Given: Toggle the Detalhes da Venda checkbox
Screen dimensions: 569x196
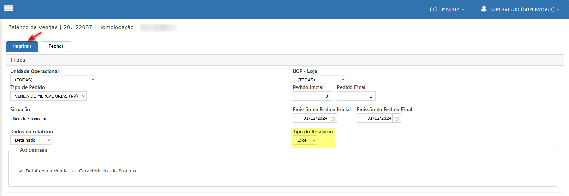Looking at the screenshot, I should click(20, 171).
